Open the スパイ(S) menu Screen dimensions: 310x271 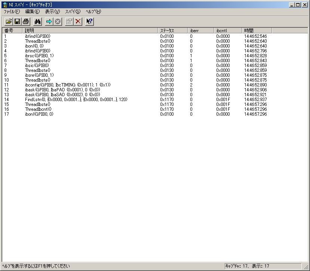(x=73, y=12)
